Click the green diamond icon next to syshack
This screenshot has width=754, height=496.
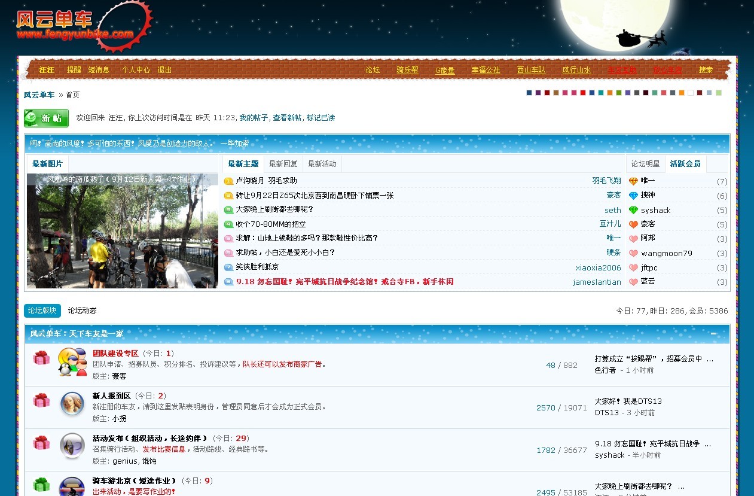click(x=633, y=210)
